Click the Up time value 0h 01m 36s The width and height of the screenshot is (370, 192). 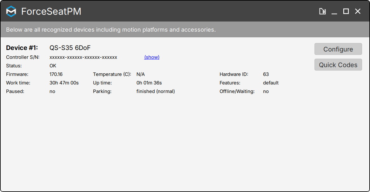(149, 83)
